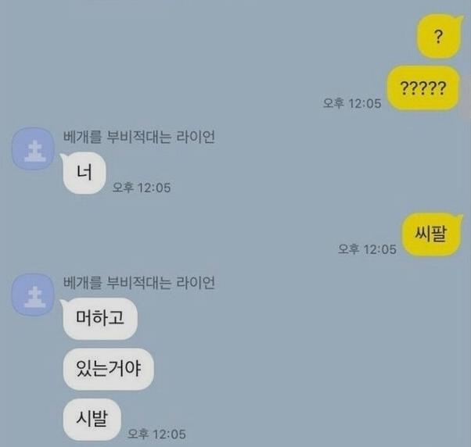Click the lower '베개를 부비적대는 라이언' sender name
The height and width of the screenshot is (447, 471).
coord(139,283)
